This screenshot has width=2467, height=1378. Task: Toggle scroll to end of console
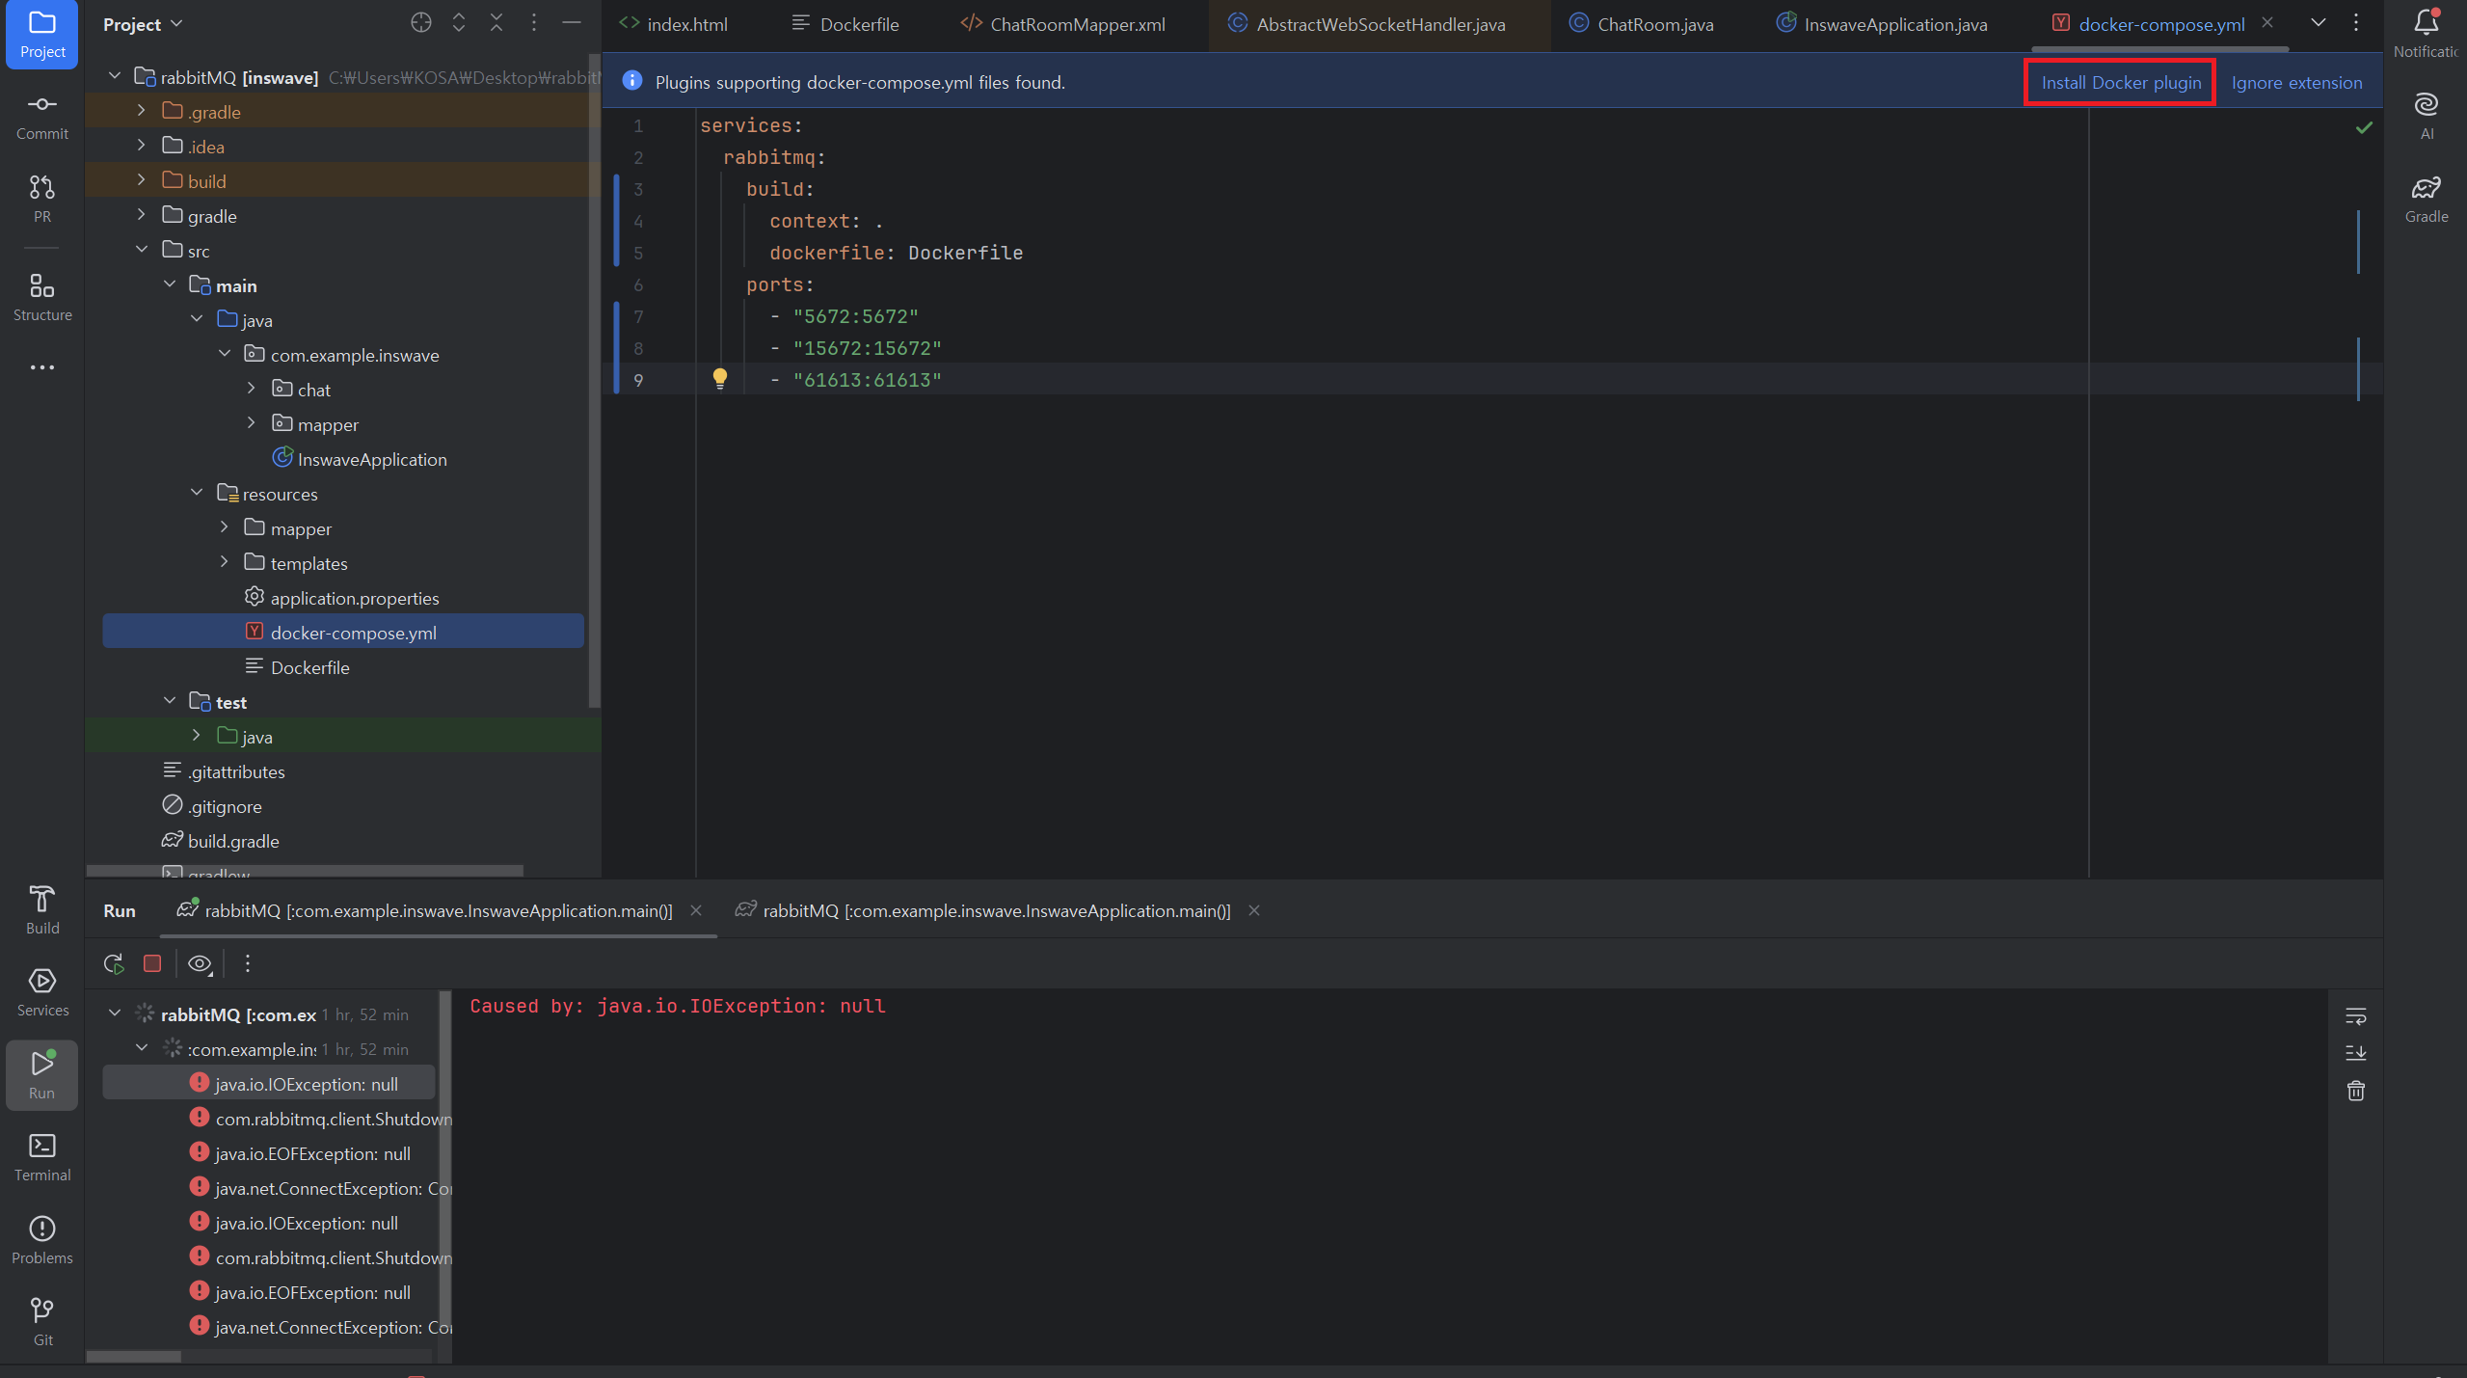pos(2355,1053)
